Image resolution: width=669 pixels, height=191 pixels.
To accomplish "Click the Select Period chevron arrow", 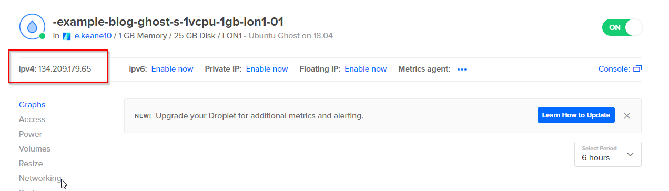I will (631, 155).
